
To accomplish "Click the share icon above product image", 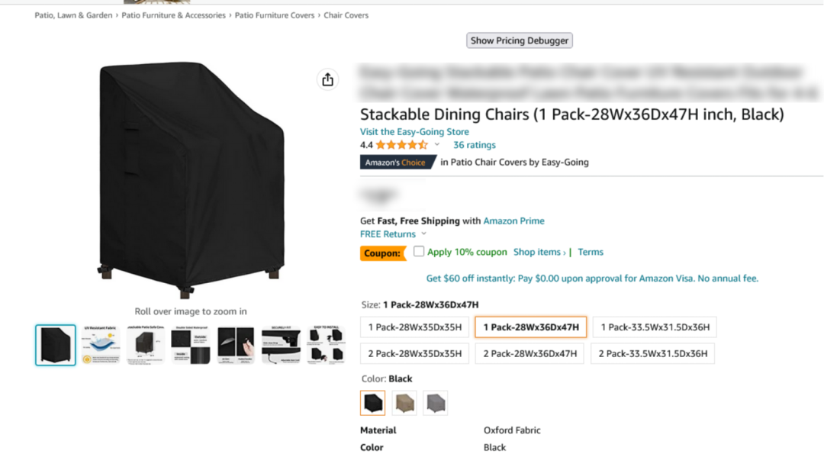I will tap(327, 80).
